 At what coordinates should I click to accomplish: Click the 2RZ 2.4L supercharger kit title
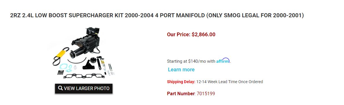(x=157, y=16)
